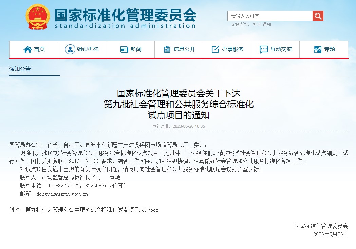Click the phone number 010-82261022 line
This screenshot has width=356, height=249.
click(x=73, y=186)
